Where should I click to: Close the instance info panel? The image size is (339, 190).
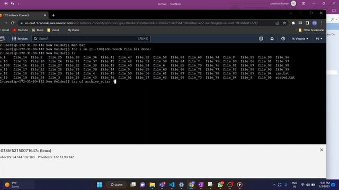322,150
